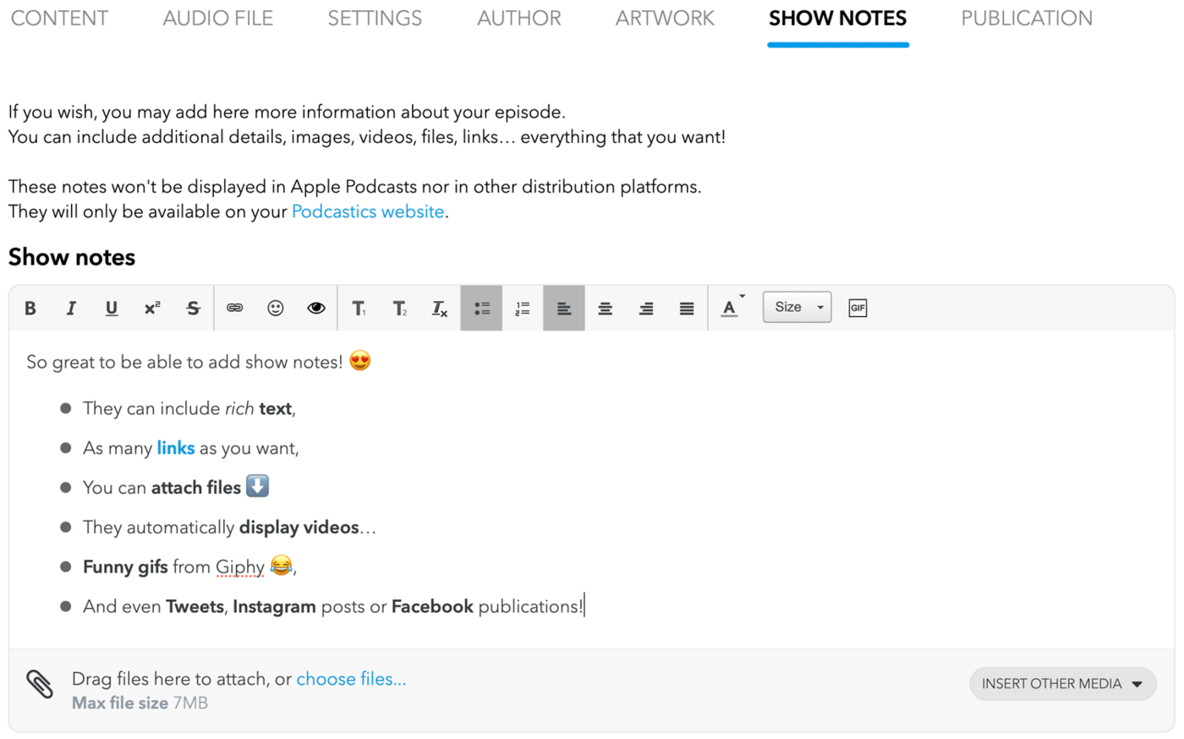The image size is (1184, 739).
Task: Align text left
Action: 564,309
